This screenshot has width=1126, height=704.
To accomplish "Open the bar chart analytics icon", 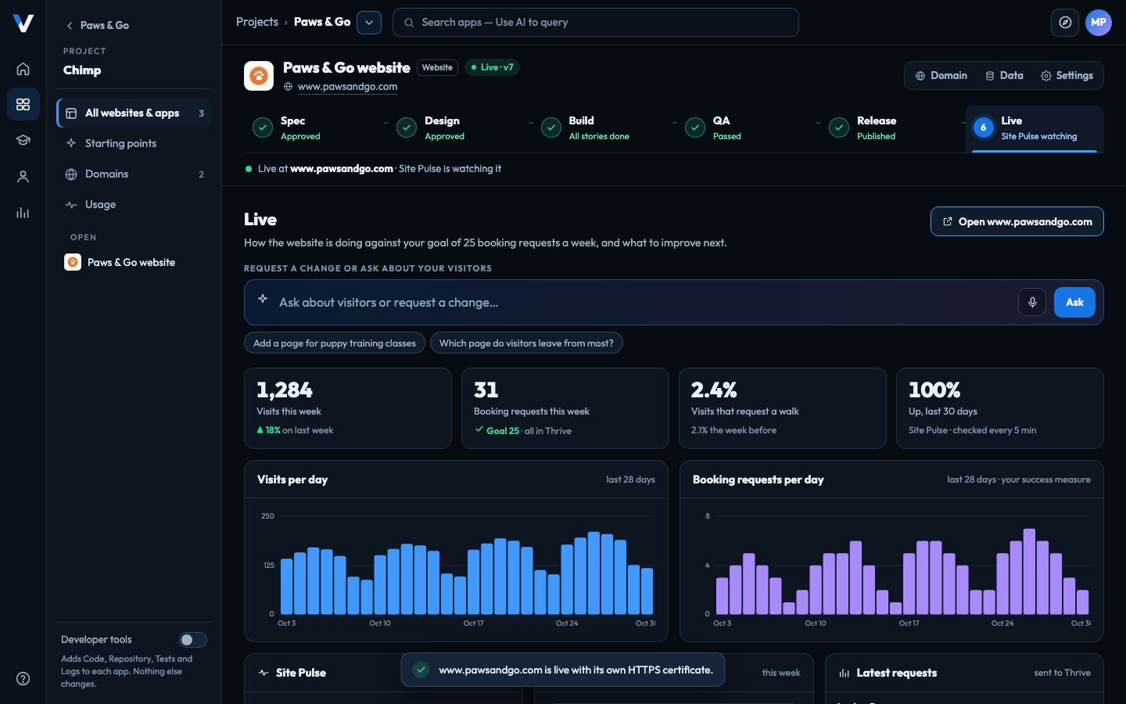I will click(x=23, y=213).
